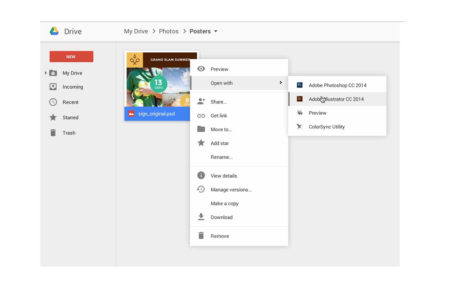Click the Share person-add icon
The width and height of the screenshot is (450, 301).
[201, 101]
